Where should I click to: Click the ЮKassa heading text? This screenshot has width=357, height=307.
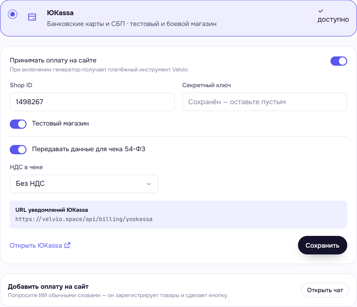(60, 13)
